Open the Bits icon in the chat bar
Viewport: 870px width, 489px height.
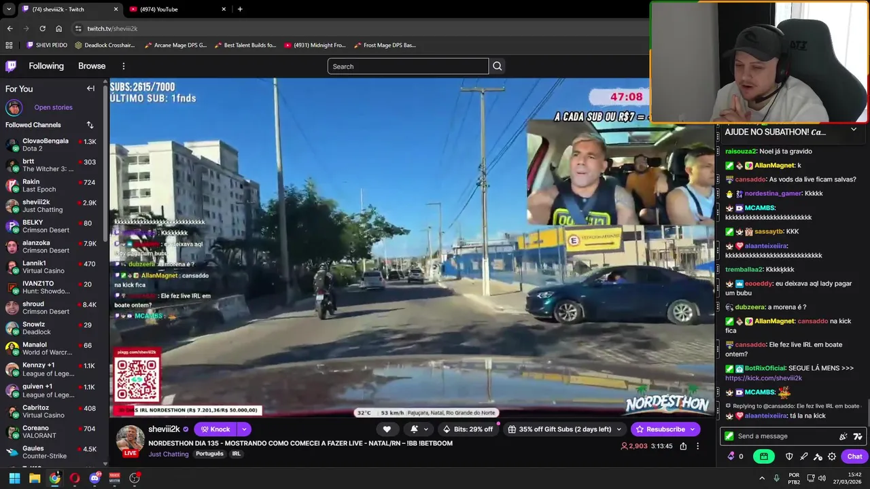[x=731, y=456]
